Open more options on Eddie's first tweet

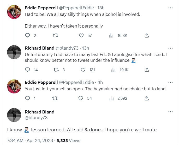point(170,8)
